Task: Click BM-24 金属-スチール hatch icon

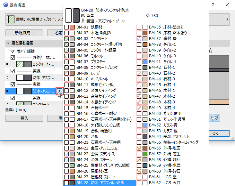Action: coord(66,160)
